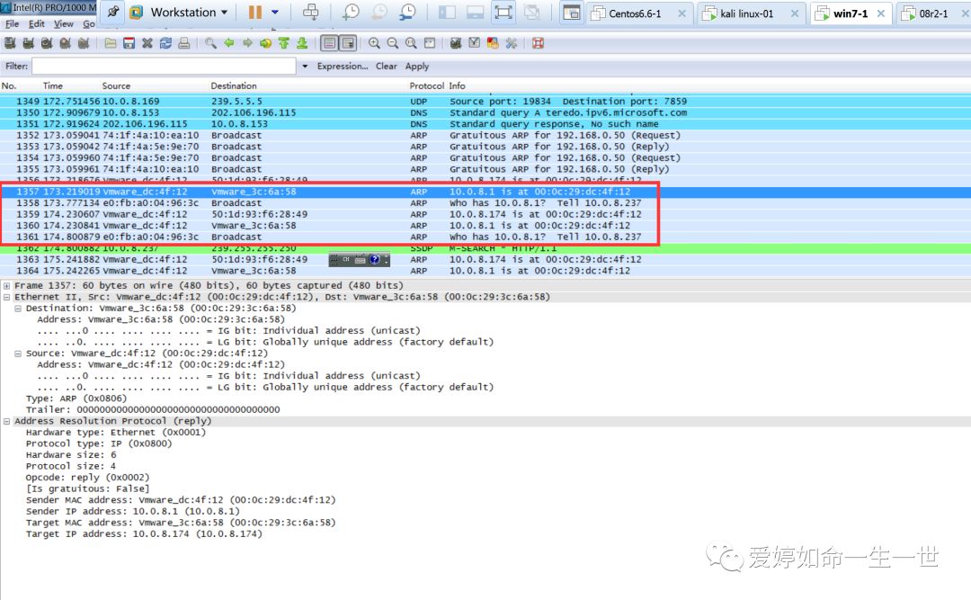Screen dimensions: 971x600
Task: Open the Edit menu
Action: click(x=37, y=23)
